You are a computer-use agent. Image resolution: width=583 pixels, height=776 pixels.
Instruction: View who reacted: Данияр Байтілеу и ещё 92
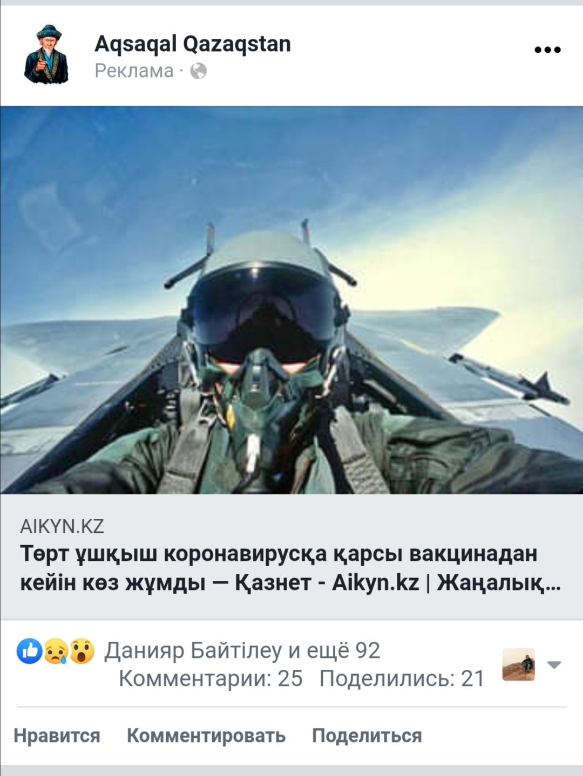click(x=242, y=651)
